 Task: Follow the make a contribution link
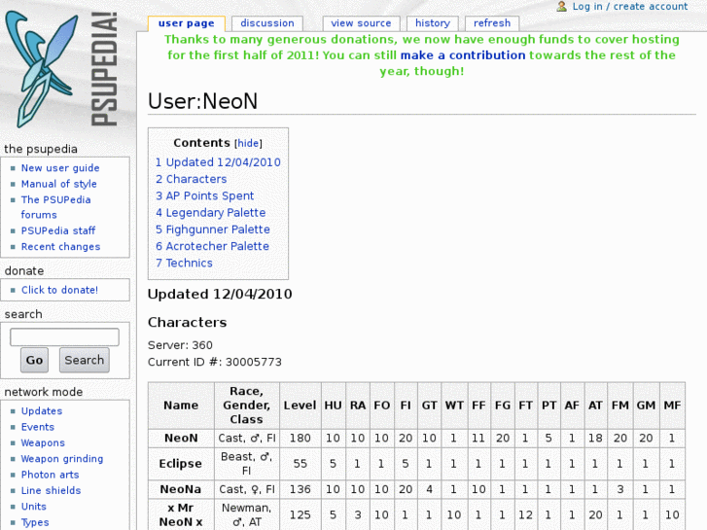[463, 55]
